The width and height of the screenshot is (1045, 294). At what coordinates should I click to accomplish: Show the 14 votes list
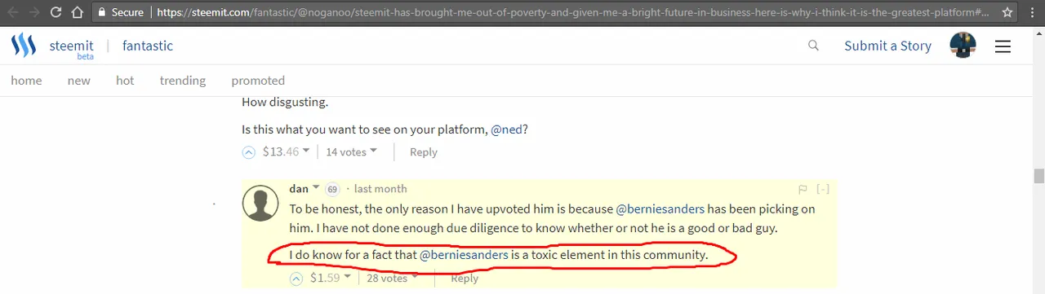(x=351, y=151)
